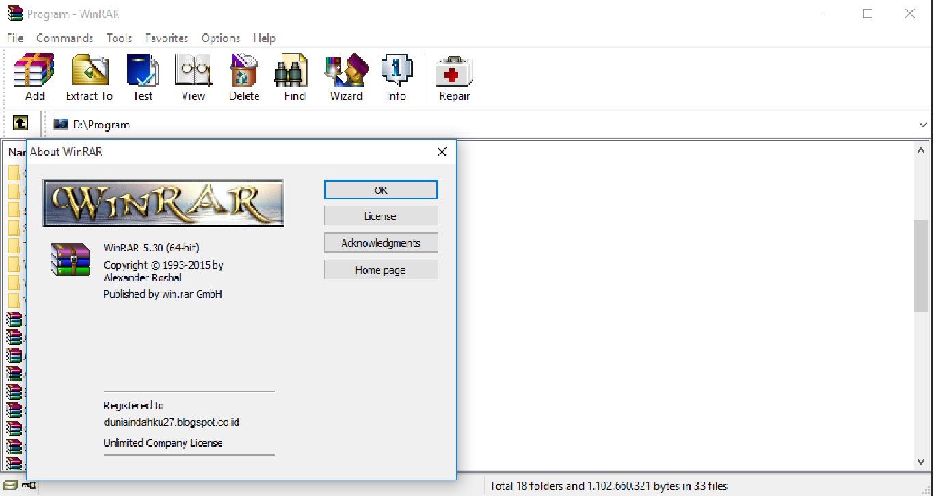Open the Favorites menu
The width and height of the screenshot is (934, 496).
click(166, 38)
